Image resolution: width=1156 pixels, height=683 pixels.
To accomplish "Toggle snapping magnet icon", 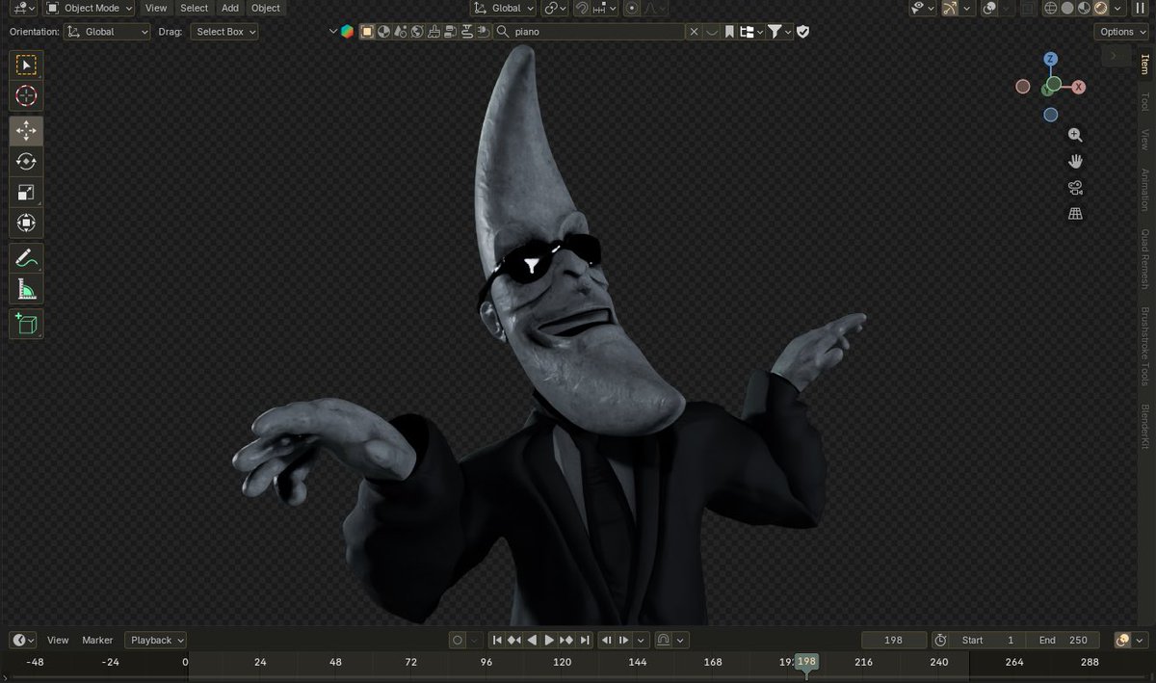I will [582, 8].
